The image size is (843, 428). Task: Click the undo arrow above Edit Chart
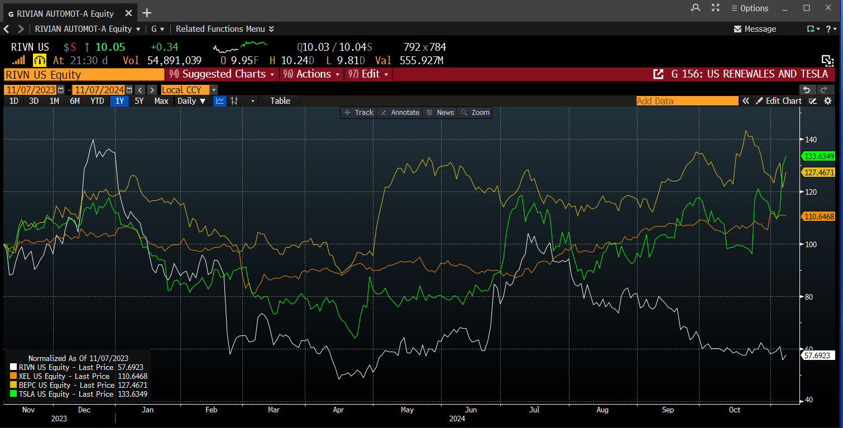click(x=806, y=89)
